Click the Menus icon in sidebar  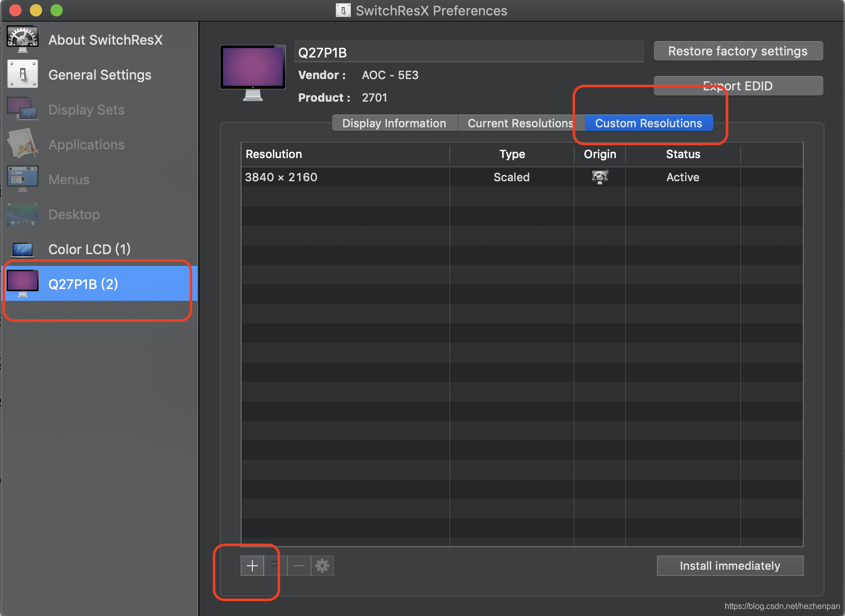[23, 179]
